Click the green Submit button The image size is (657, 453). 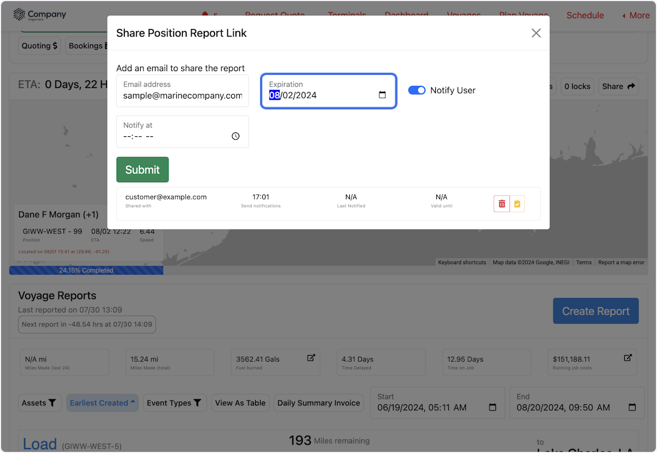point(142,170)
